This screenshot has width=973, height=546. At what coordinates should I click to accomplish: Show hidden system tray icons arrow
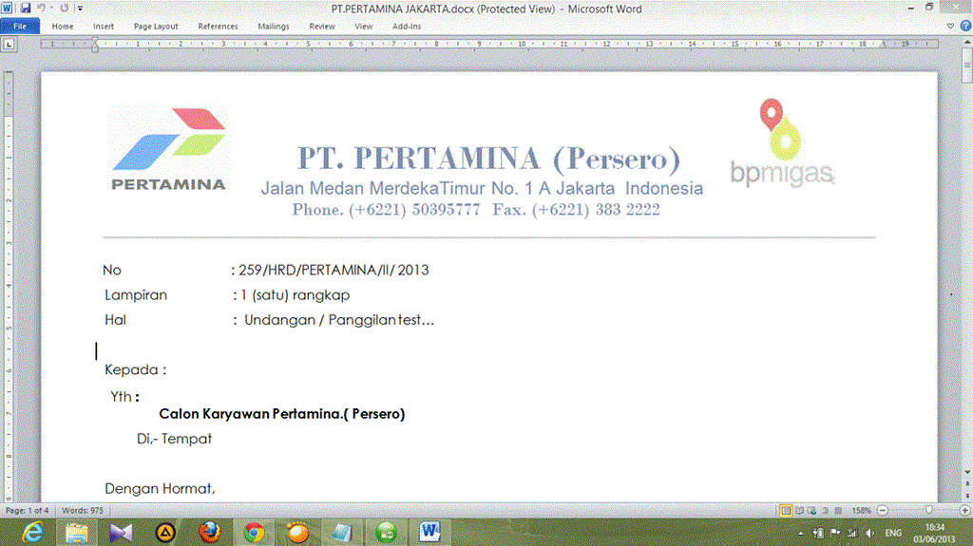pos(800,534)
